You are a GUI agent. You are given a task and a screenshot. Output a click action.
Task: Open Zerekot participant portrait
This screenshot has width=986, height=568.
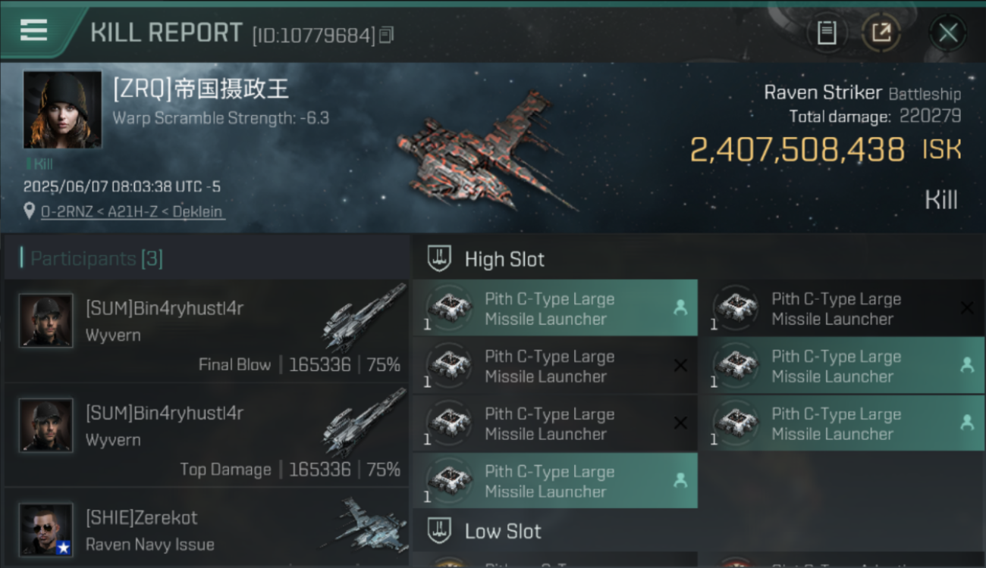pos(46,529)
